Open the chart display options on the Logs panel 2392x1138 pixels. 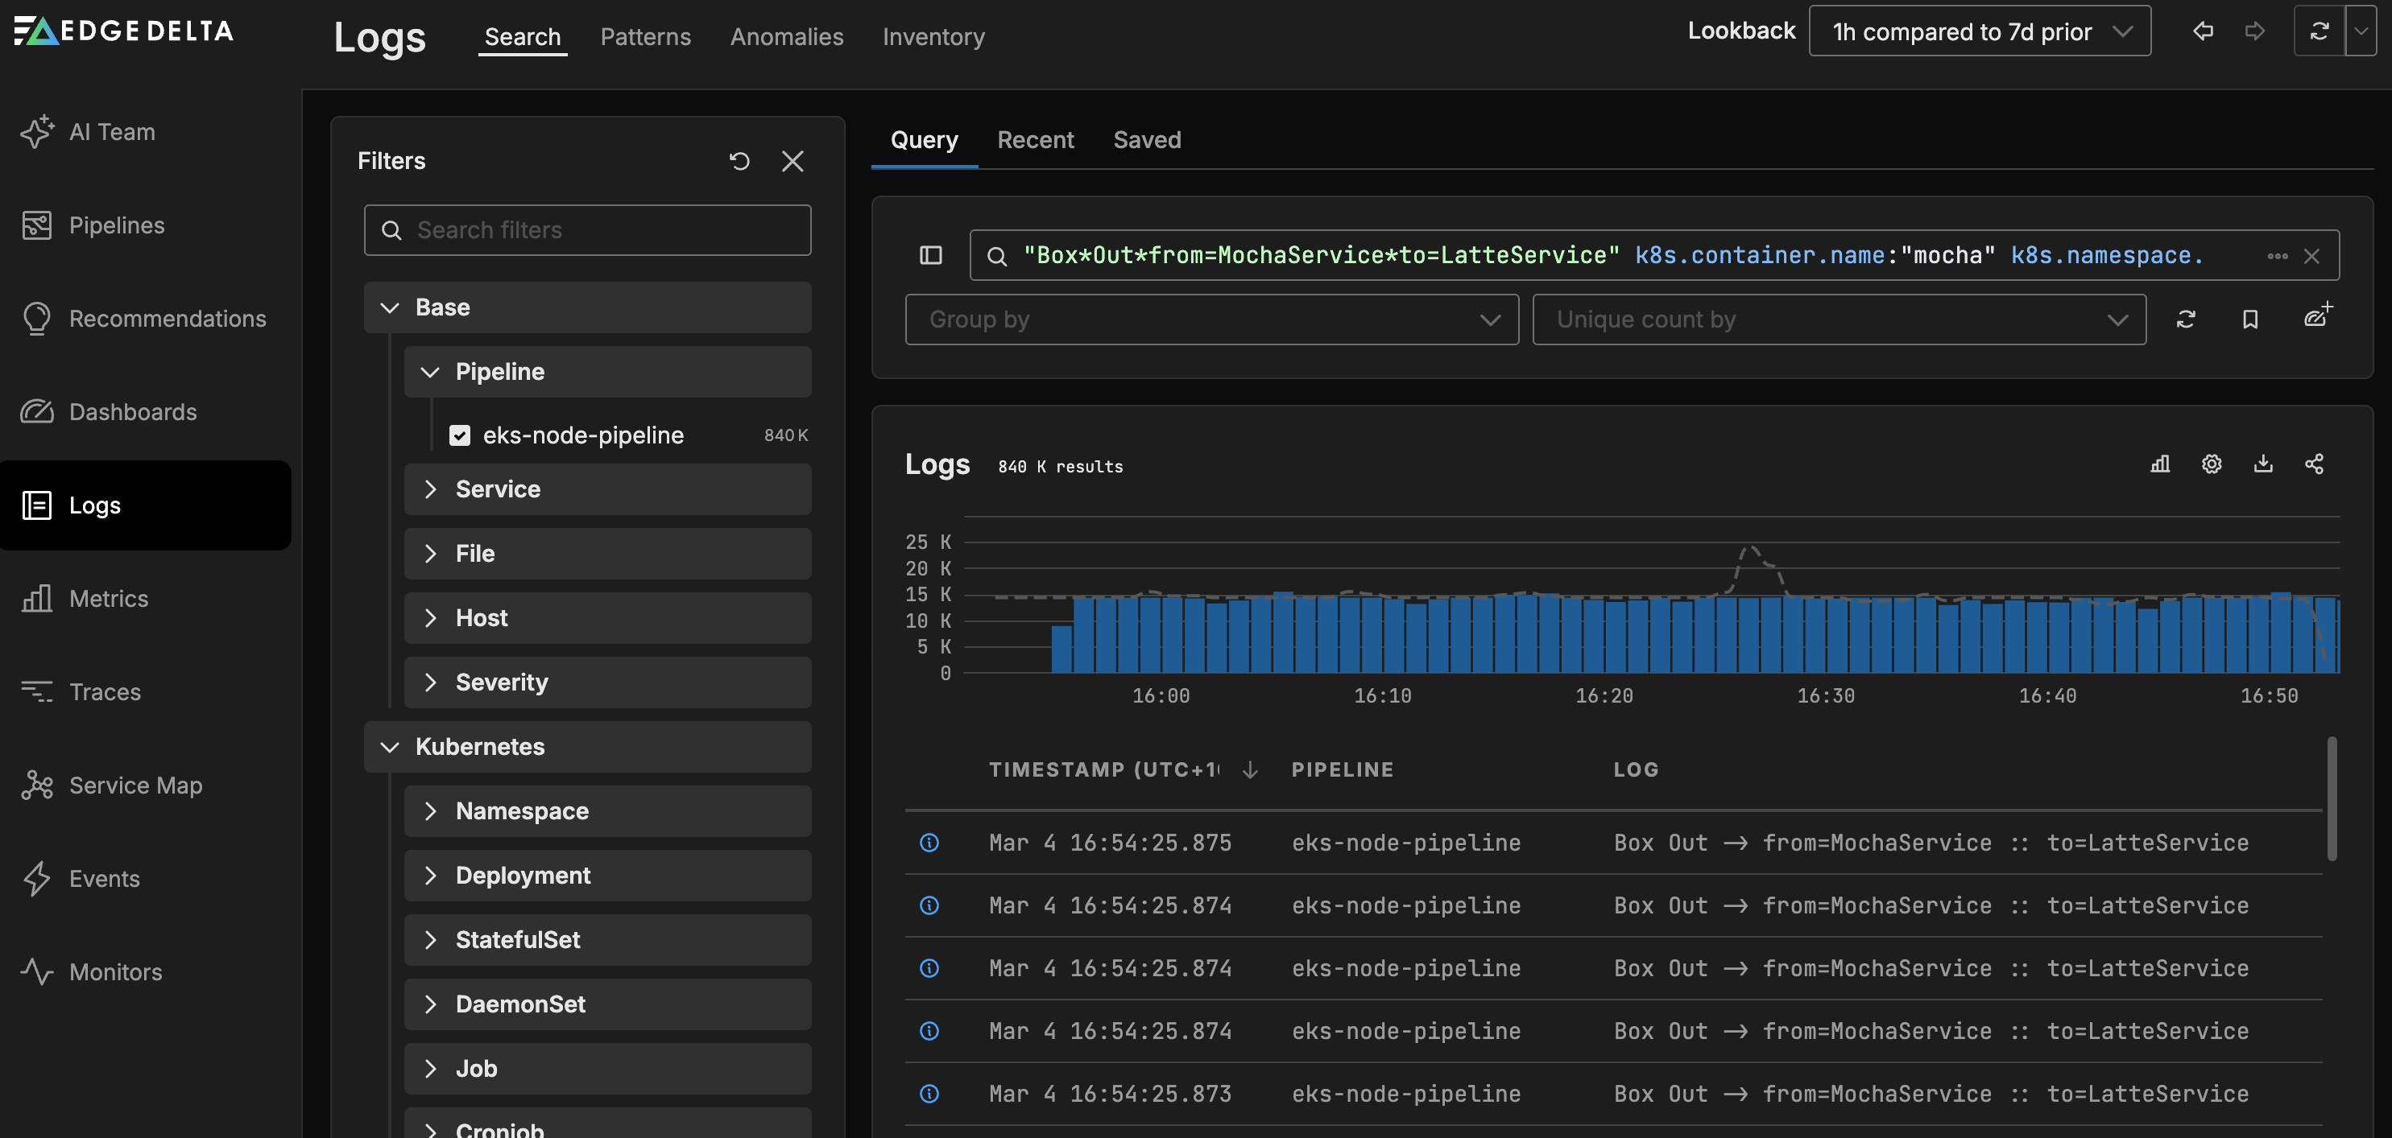click(2160, 464)
